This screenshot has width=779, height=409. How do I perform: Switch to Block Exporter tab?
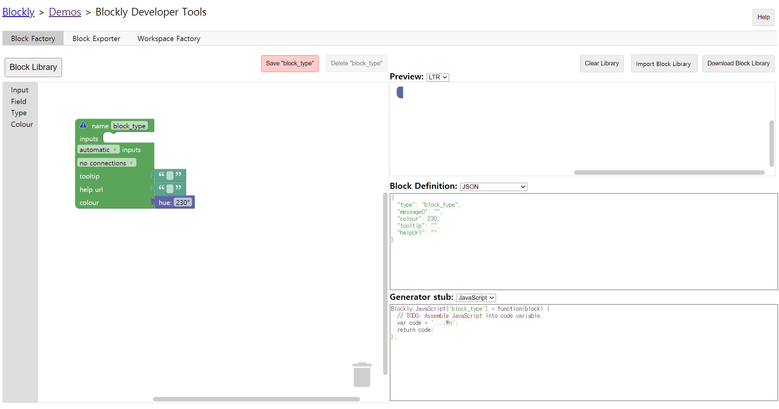(96, 39)
